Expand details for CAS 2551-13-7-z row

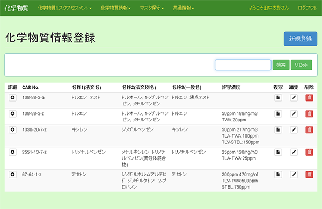point(12,152)
